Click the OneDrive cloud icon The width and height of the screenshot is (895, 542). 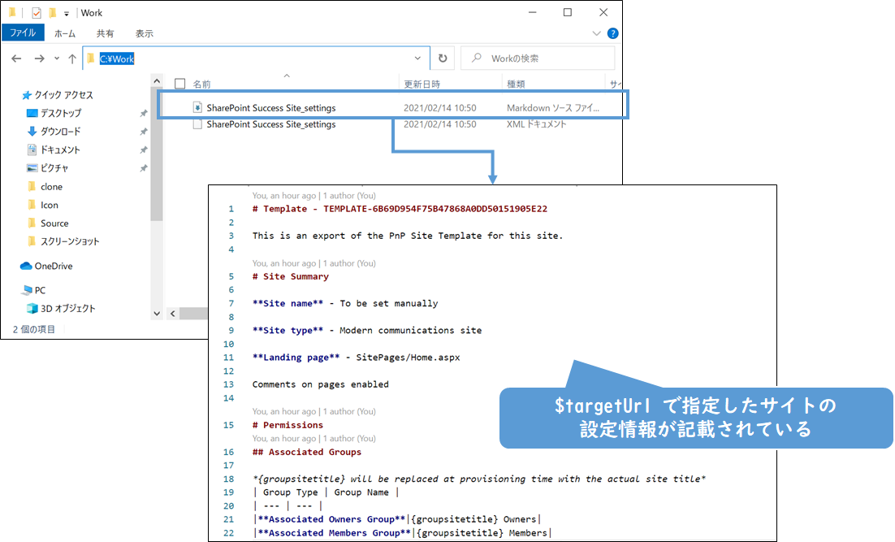[26, 267]
